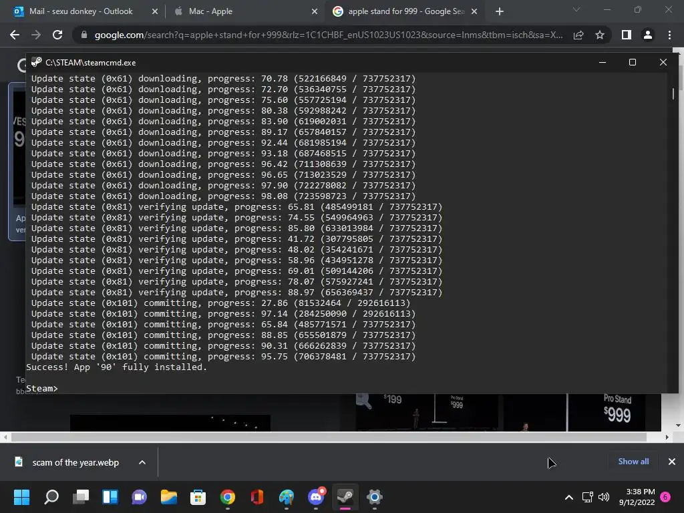Open volume control tray icon
Screen dimensions: 684x513
pos(604,497)
